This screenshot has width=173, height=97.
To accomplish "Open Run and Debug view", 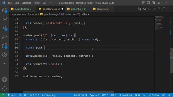I will tap(4, 37).
